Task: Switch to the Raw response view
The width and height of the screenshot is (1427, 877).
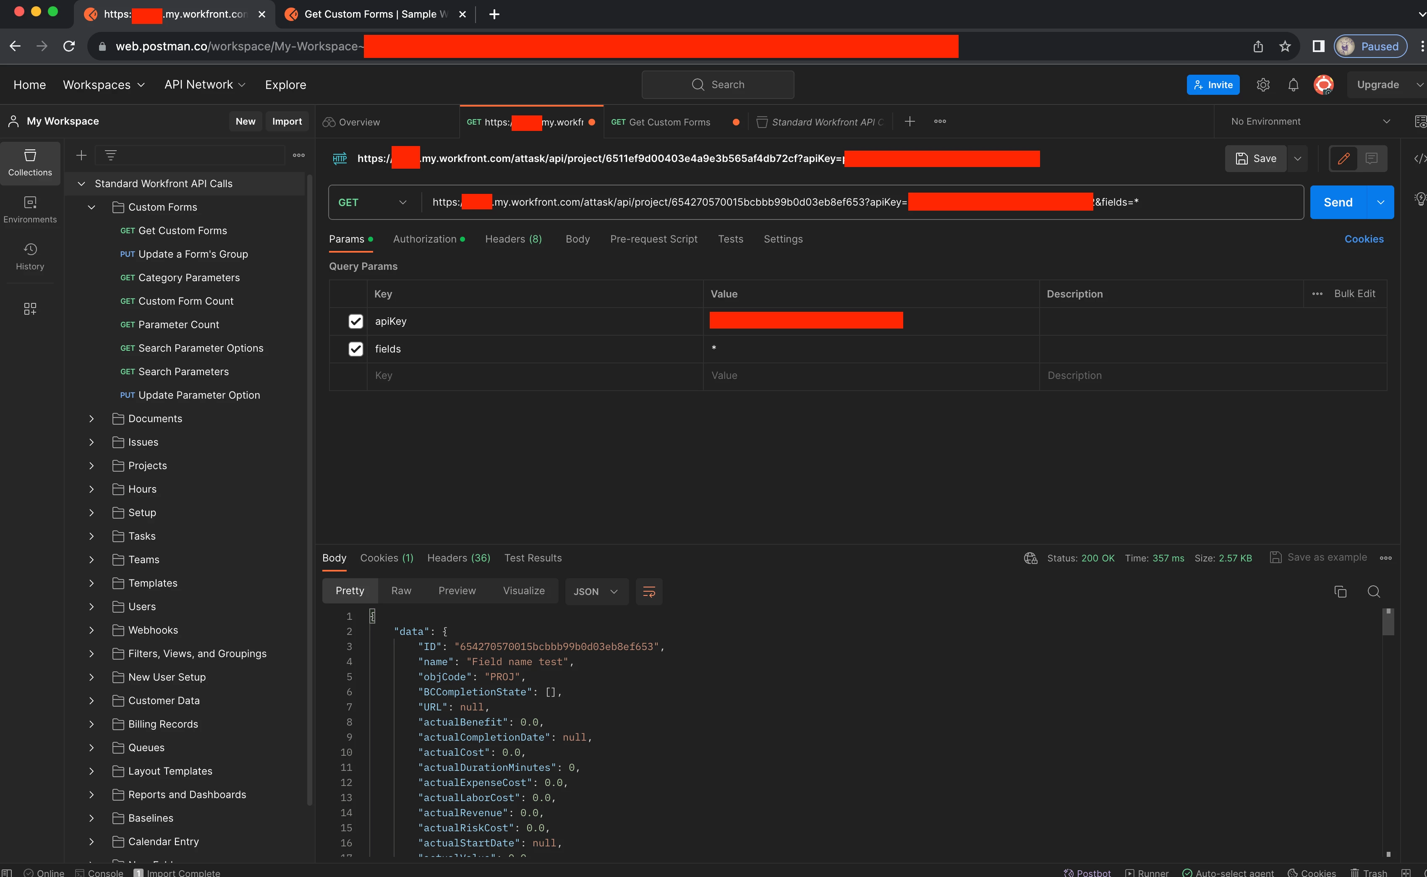Action: click(x=401, y=590)
